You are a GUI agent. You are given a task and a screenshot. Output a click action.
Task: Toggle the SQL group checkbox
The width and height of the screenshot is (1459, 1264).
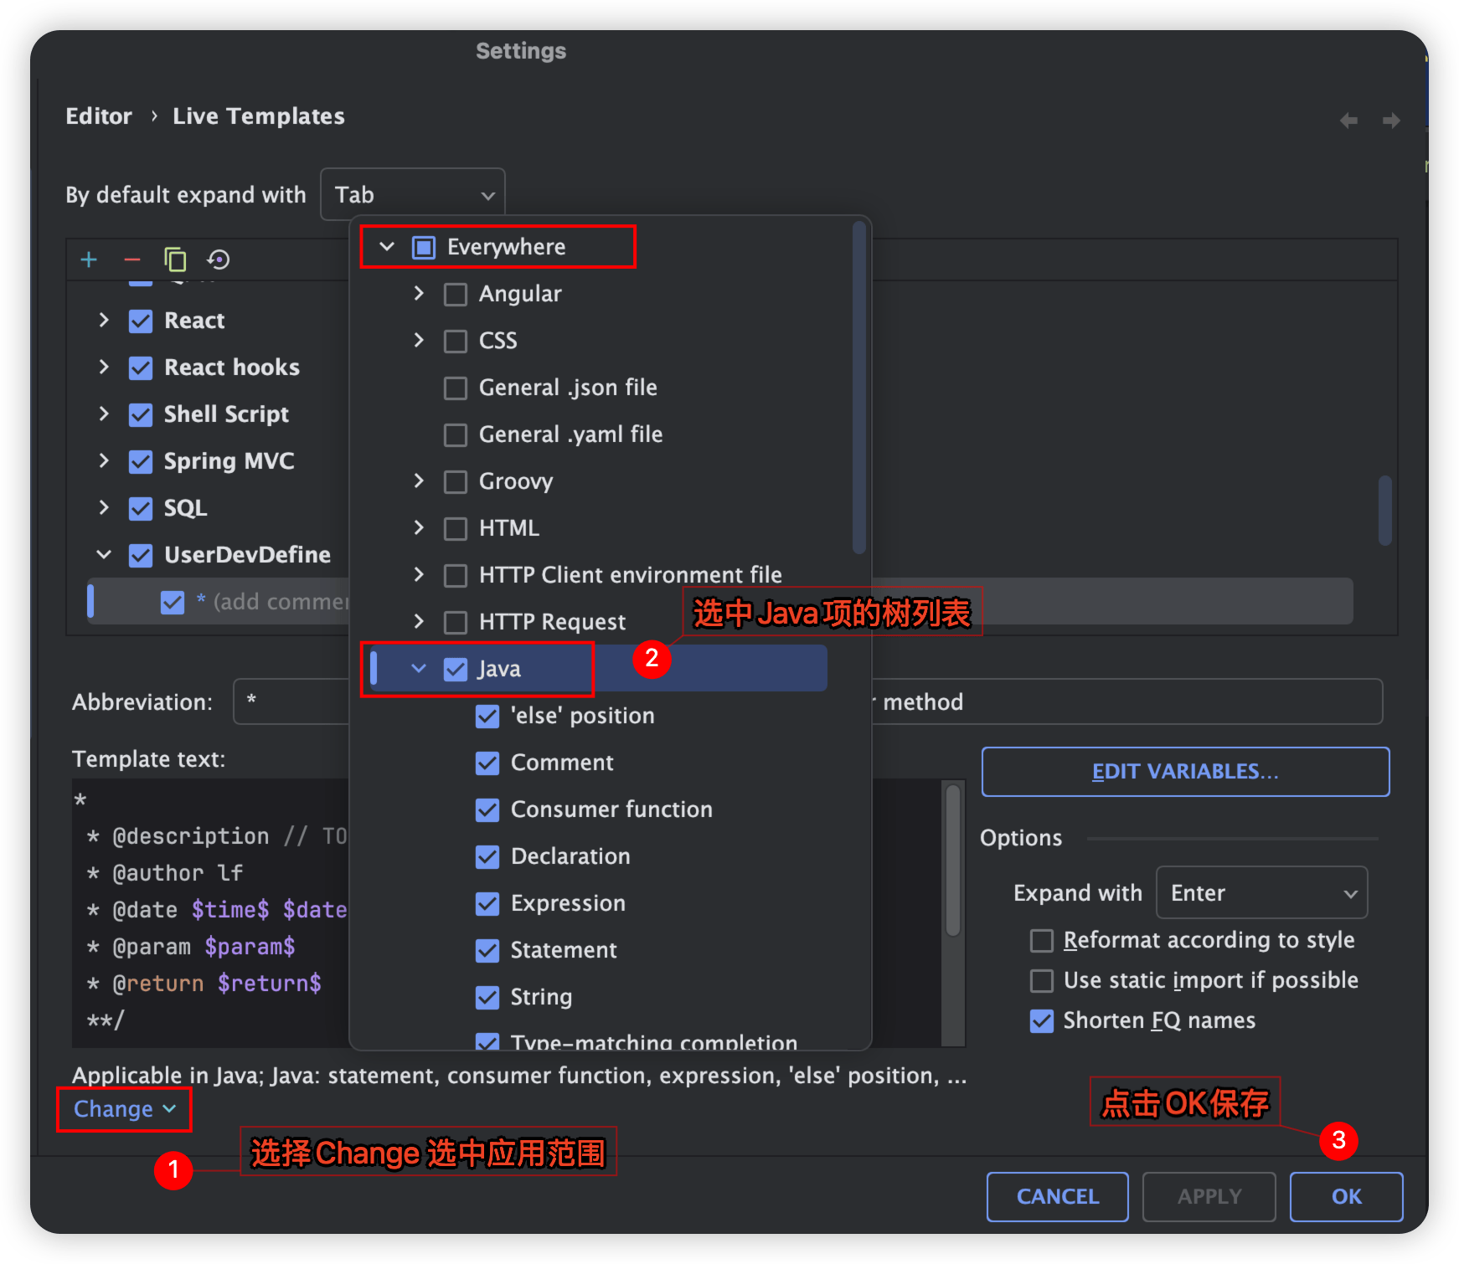[x=141, y=509]
